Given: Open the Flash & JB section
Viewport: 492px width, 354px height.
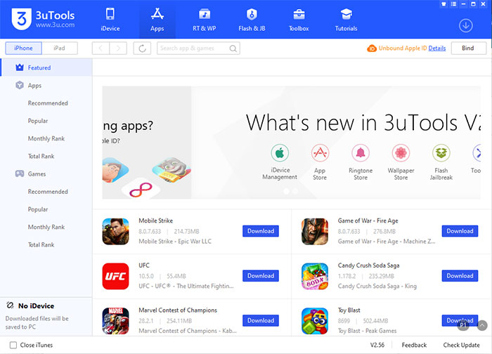Looking at the screenshot, I should [x=252, y=19].
